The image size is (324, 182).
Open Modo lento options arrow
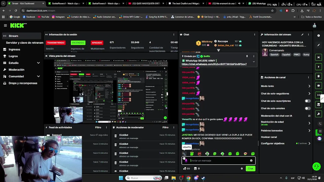(x=309, y=86)
